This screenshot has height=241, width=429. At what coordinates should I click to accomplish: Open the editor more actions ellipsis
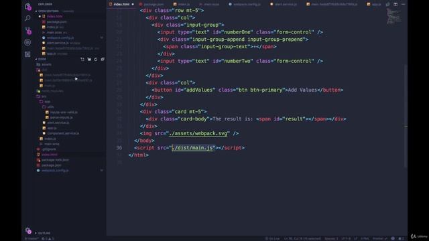coord(403,4)
